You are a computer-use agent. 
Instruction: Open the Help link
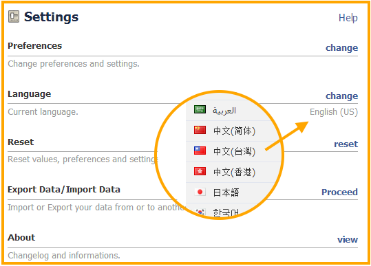[x=348, y=18]
